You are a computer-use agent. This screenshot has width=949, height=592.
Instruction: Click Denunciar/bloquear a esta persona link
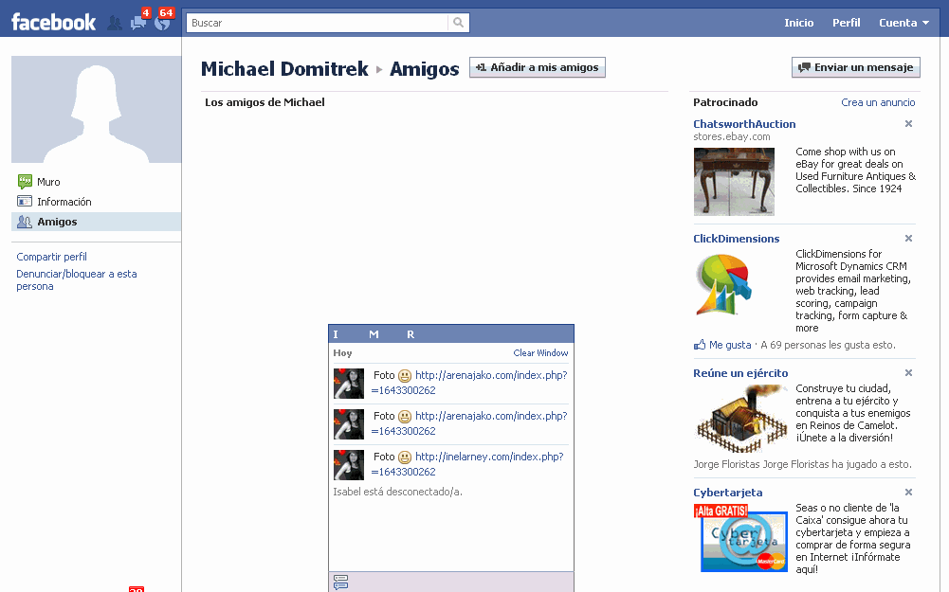coord(77,280)
